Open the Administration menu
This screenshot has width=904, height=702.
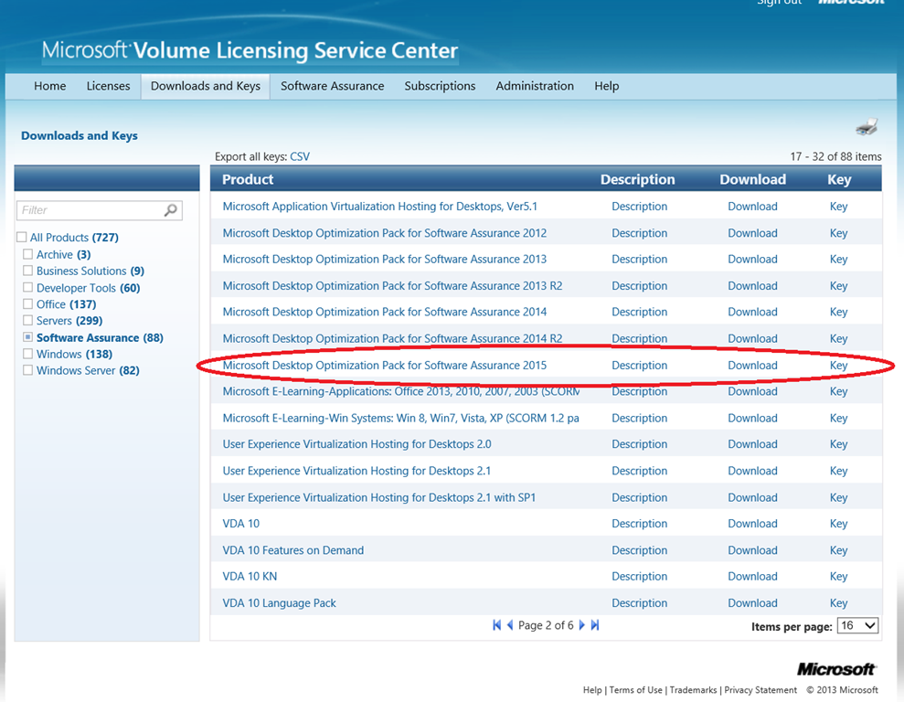[x=535, y=86]
